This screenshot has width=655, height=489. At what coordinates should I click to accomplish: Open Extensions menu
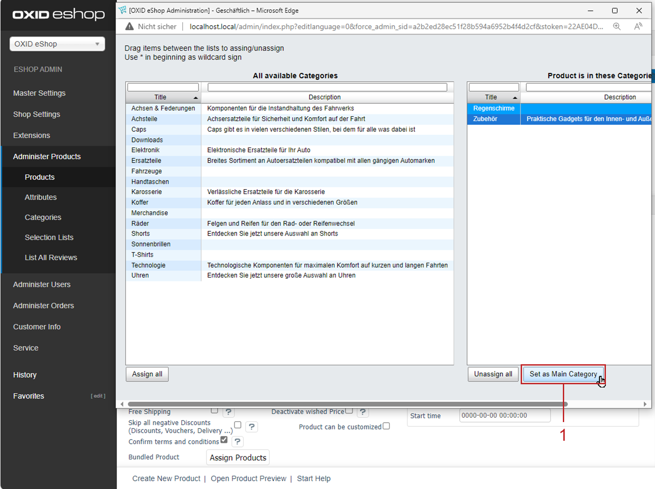pos(31,136)
